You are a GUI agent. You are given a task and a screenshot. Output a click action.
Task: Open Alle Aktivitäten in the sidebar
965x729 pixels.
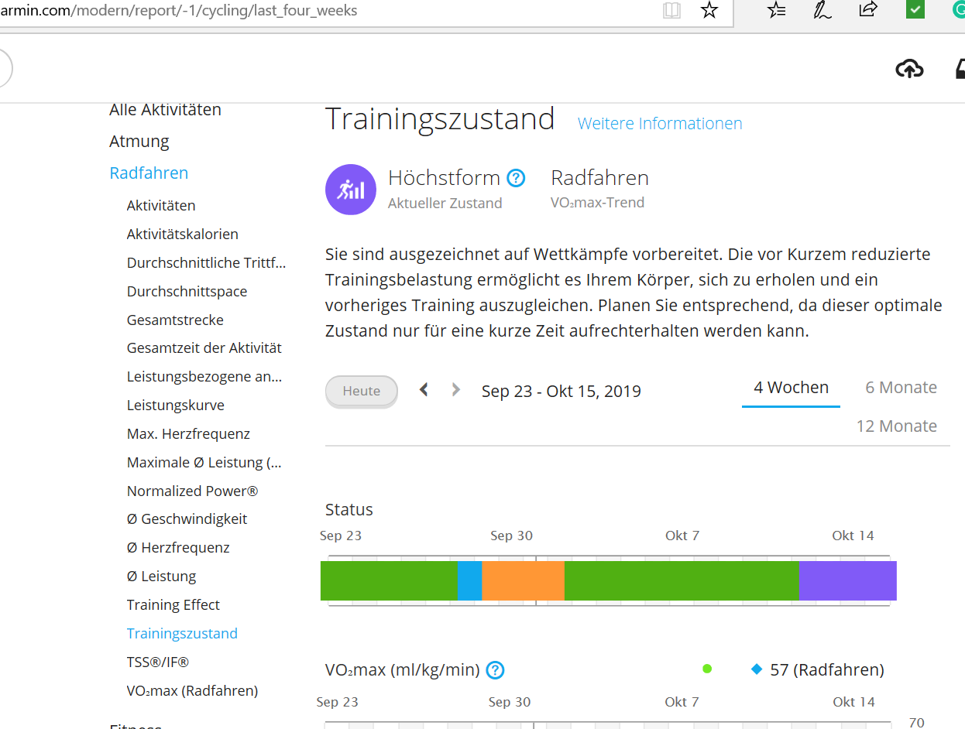point(165,110)
